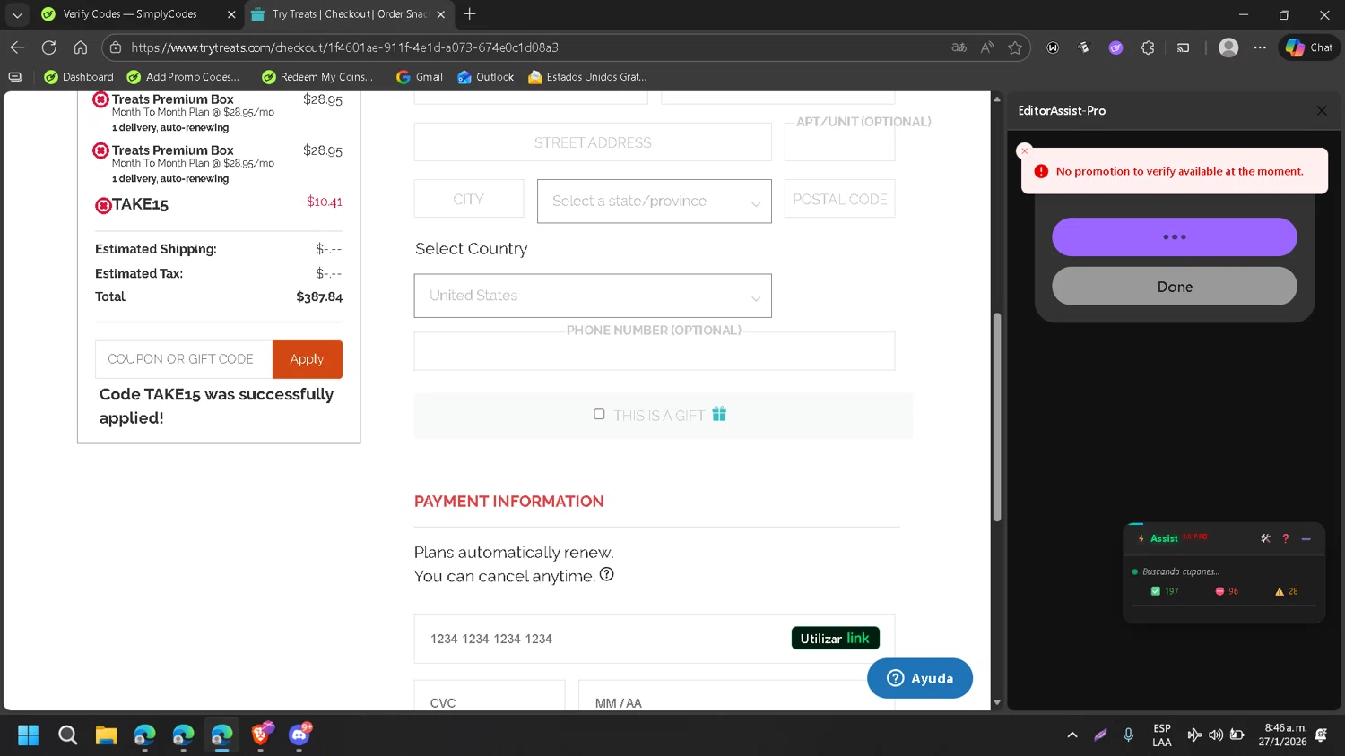This screenshot has width=1345, height=756.
Task: Open the purple SimplyCodes extension icon
Action: (x=1115, y=47)
